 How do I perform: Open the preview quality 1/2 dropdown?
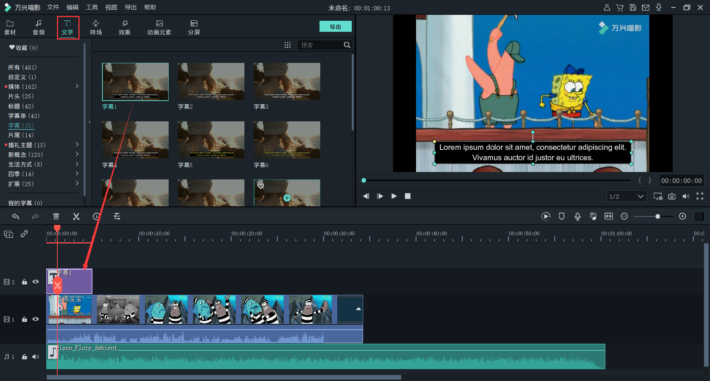pos(626,196)
